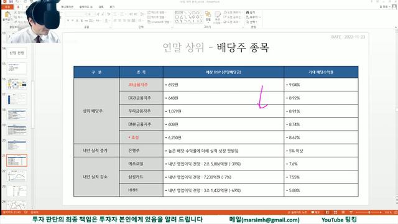Click the Save icon in title bar
Screen dimensions: 398x224
click(11, 1)
